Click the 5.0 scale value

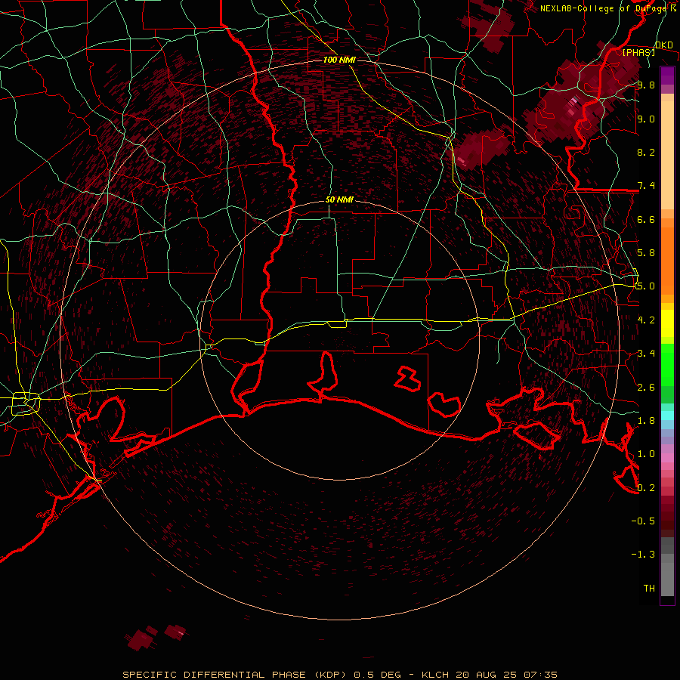(x=646, y=286)
